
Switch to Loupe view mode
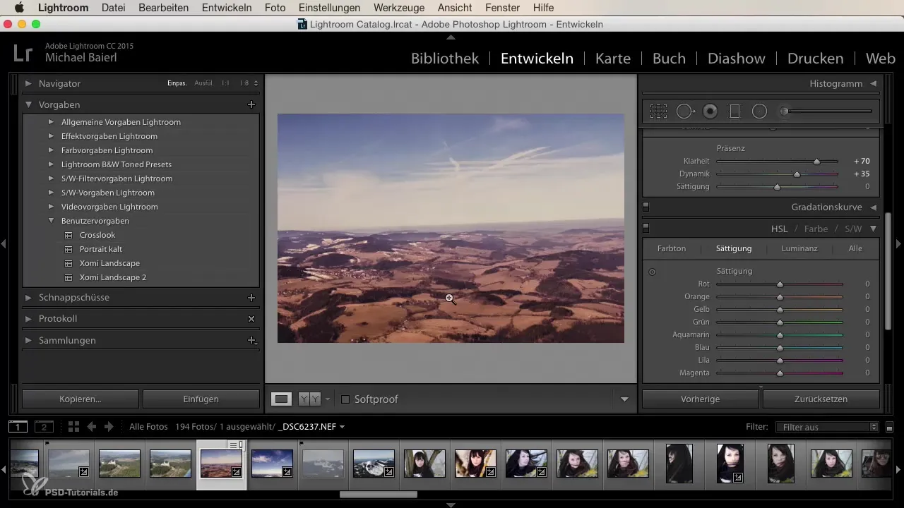click(282, 399)
